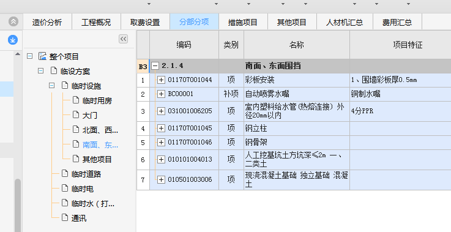Viewport: 451px width, 232px height.
Task: Select 通讯 in the tree
Action: click(79, 218)
